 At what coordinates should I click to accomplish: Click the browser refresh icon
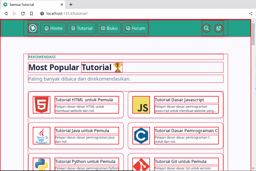pos(23,13)
